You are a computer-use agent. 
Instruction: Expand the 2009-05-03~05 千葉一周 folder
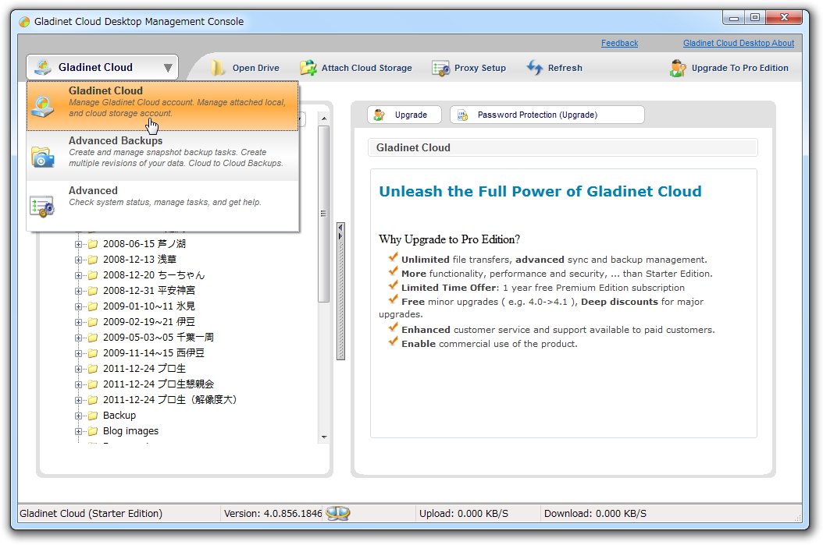pyautogui.click(x=78, y=338)
